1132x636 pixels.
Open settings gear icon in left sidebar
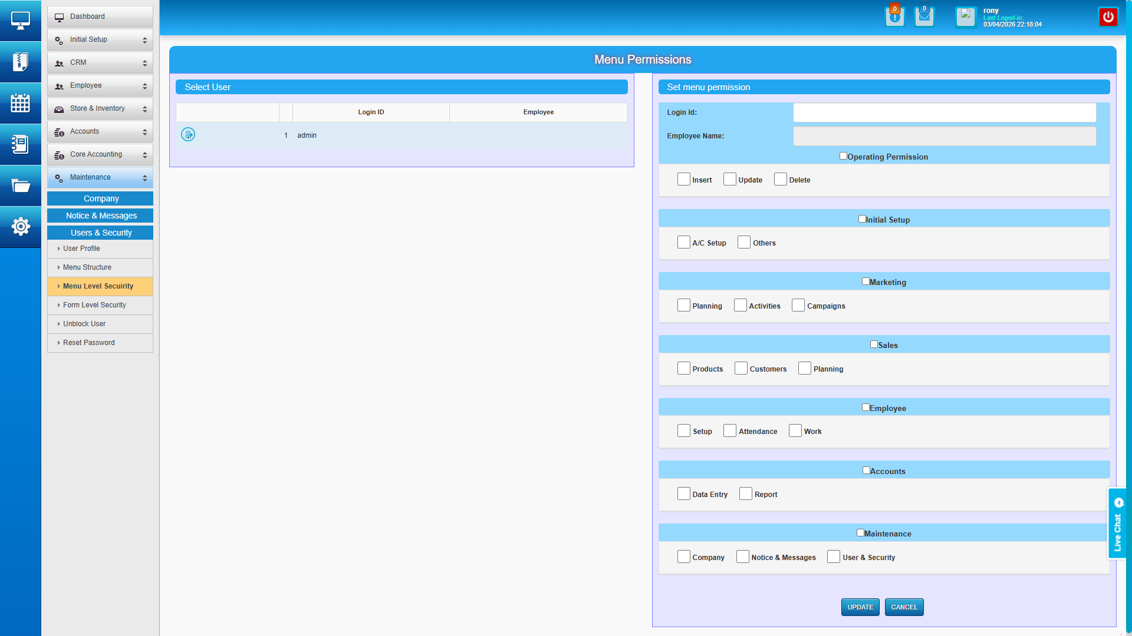[x=20, y=227]
